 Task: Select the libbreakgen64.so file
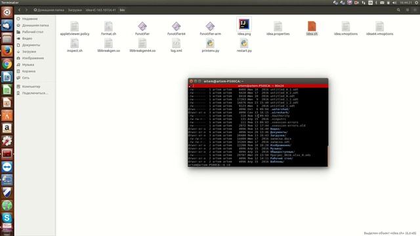point(142,45)
